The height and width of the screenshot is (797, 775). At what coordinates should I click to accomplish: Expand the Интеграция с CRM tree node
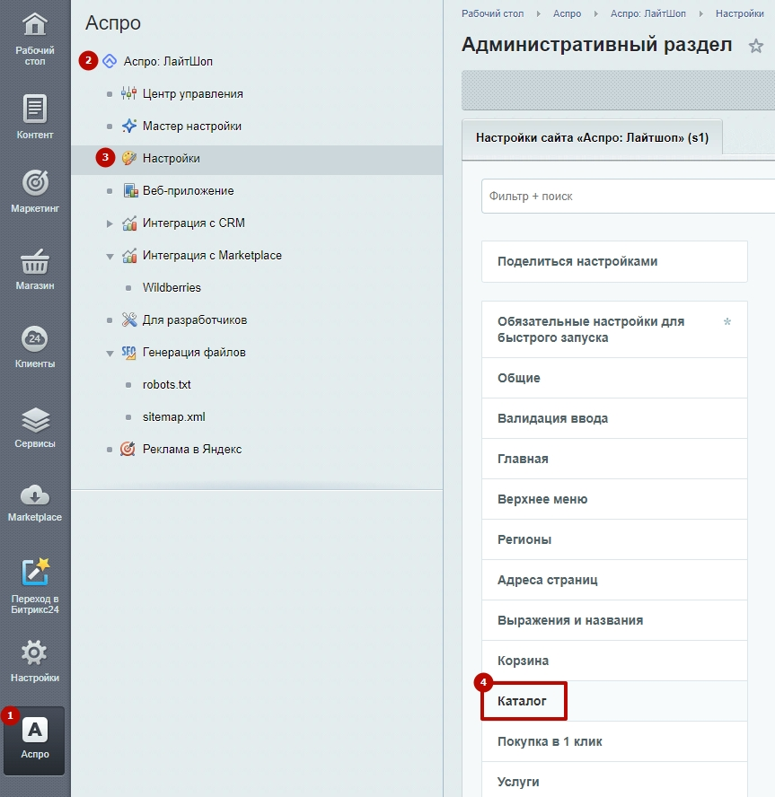pyautogui.click(x=110, y=223)
